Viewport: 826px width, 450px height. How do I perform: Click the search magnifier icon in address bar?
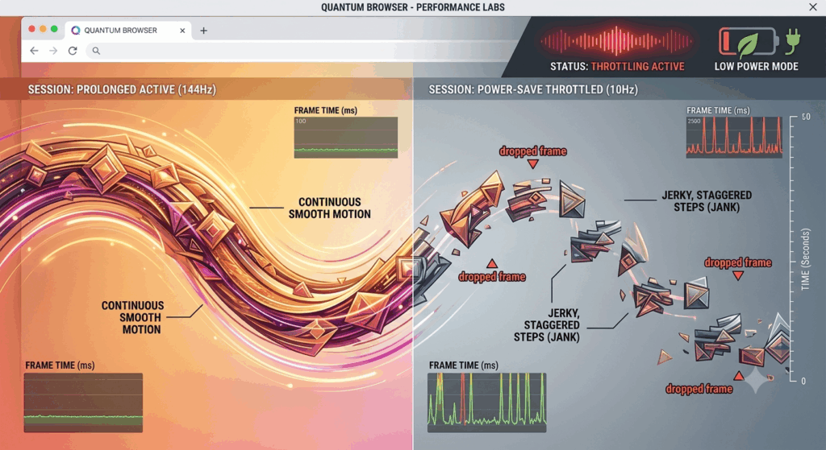tap(96, 51)
